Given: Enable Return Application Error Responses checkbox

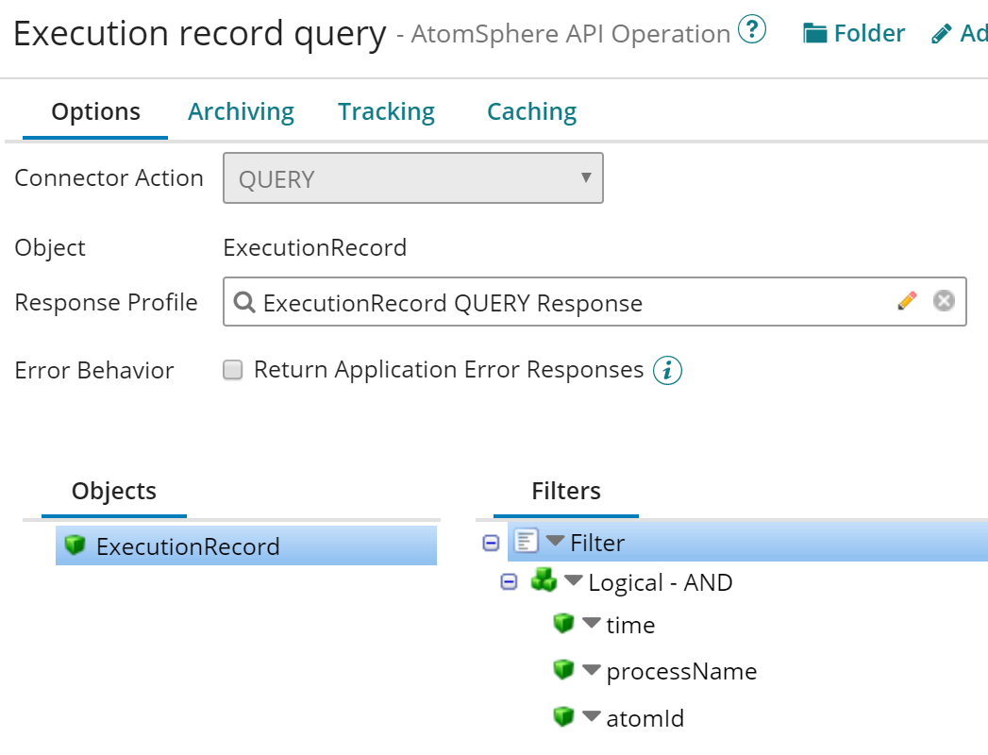Looking at the screenshot, I should 233,370.
